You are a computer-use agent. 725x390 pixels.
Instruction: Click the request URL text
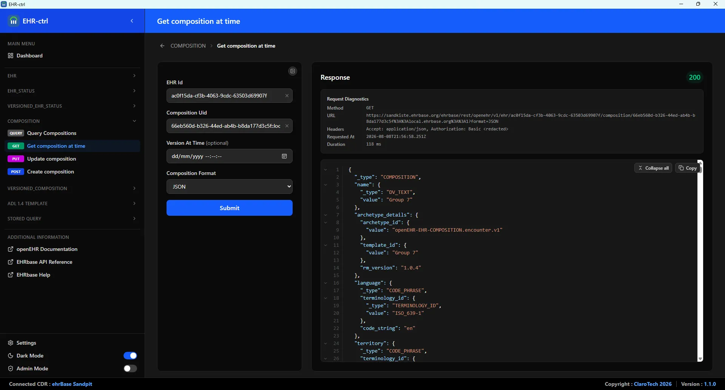pos(531,118)
